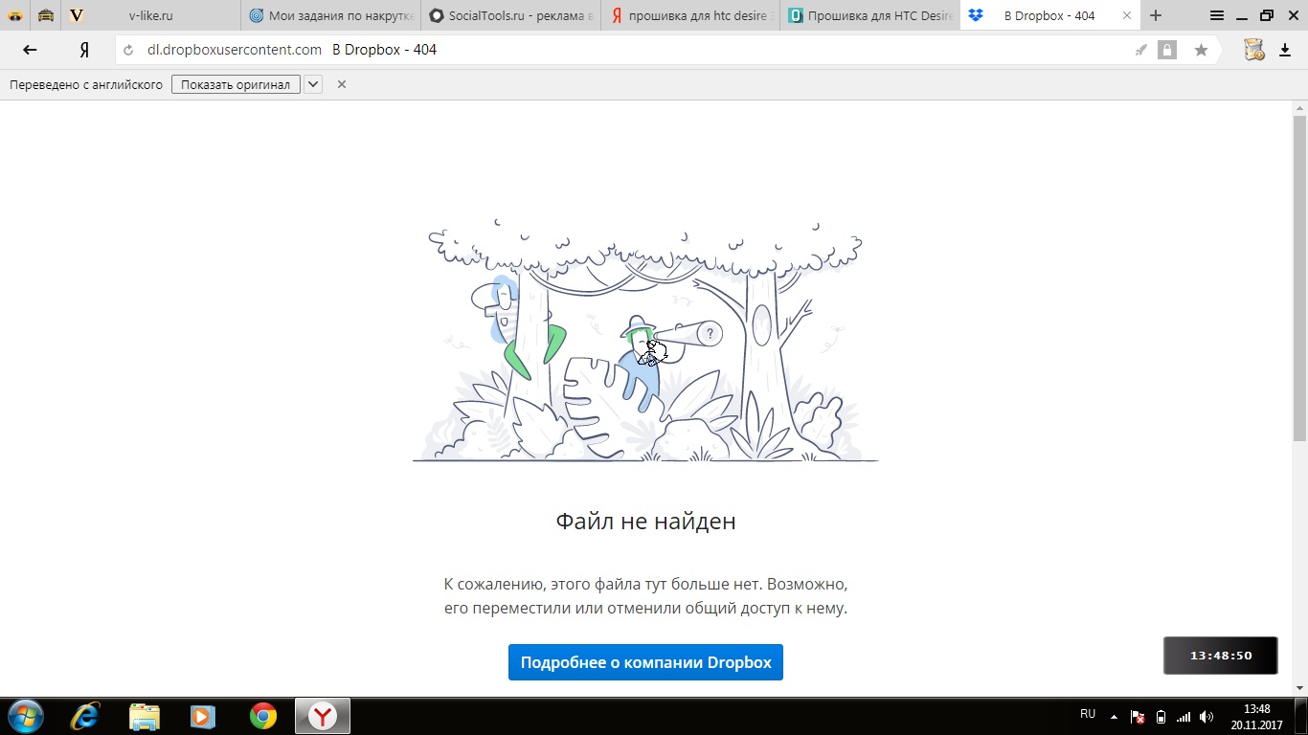Open the downloads arrow icon
1308x735 pixels.
pyautogui.click(x=1285, y=50)
